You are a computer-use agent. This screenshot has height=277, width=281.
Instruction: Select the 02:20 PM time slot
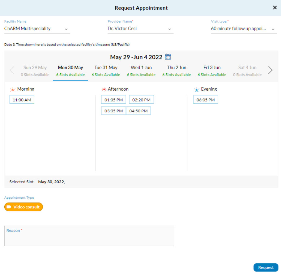141,100
